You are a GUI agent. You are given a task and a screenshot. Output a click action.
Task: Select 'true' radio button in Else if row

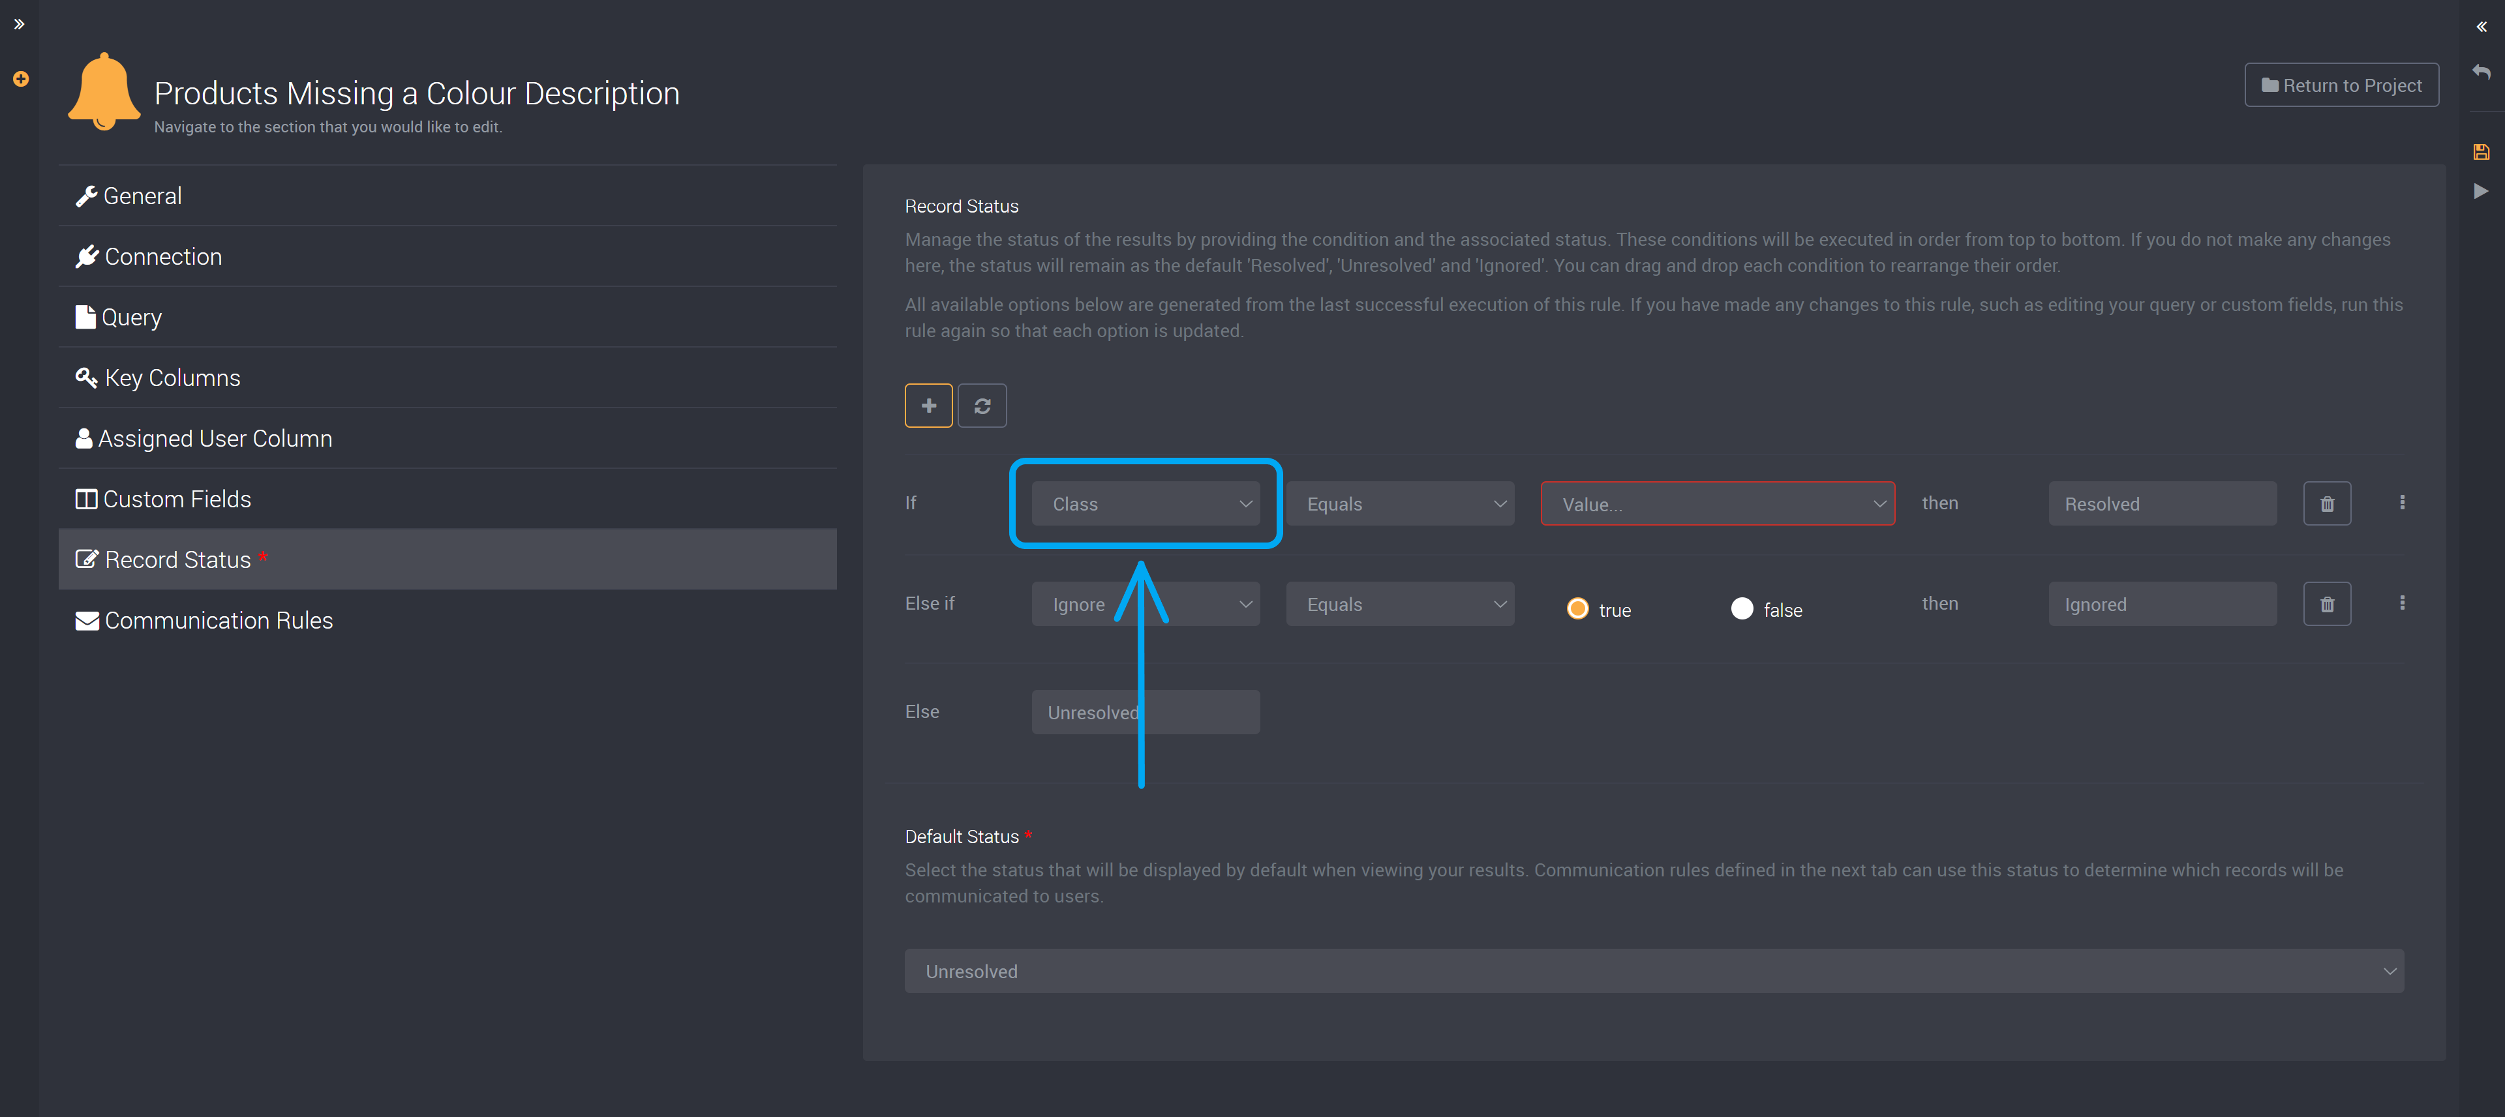click(x=1579, y=607)
